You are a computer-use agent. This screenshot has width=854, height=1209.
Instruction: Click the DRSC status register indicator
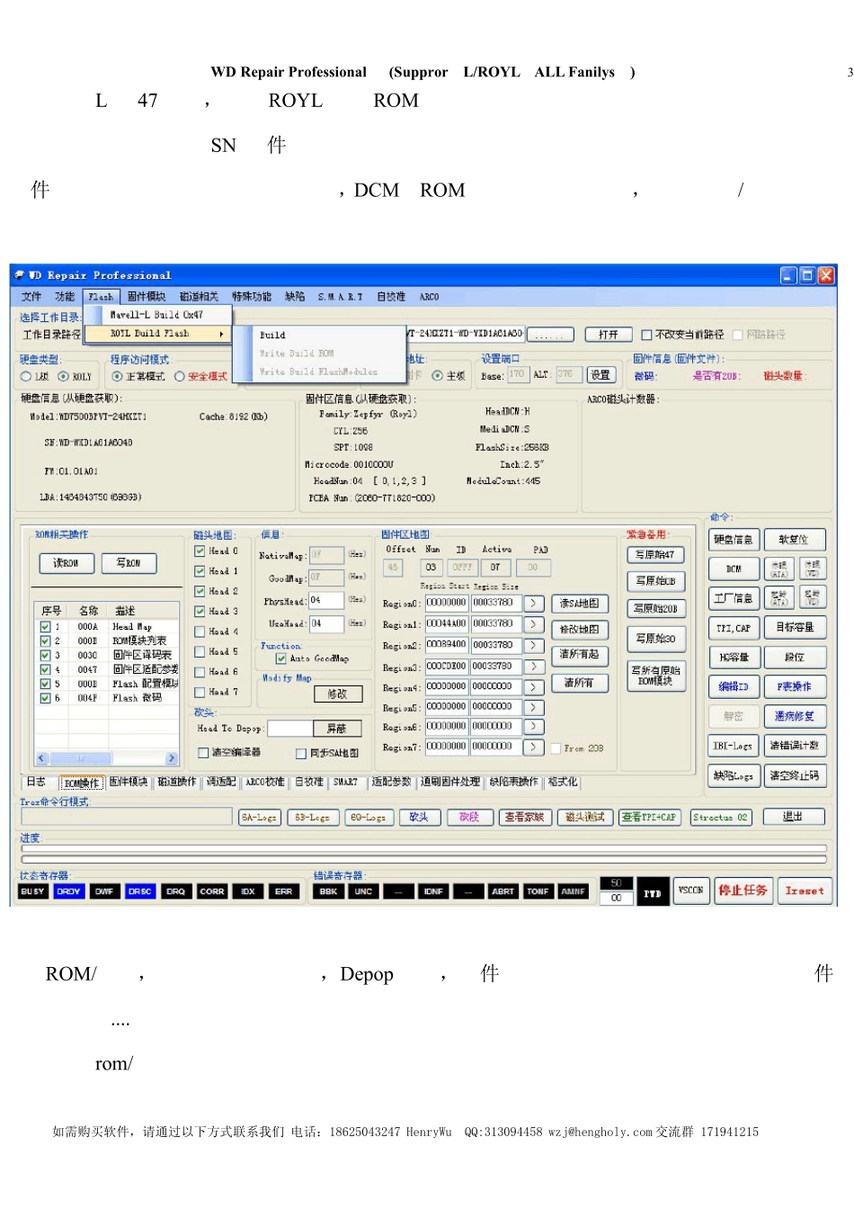click(x=140, y=891)
